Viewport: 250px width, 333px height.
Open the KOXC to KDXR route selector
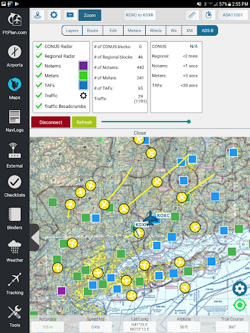click(140, 15)
